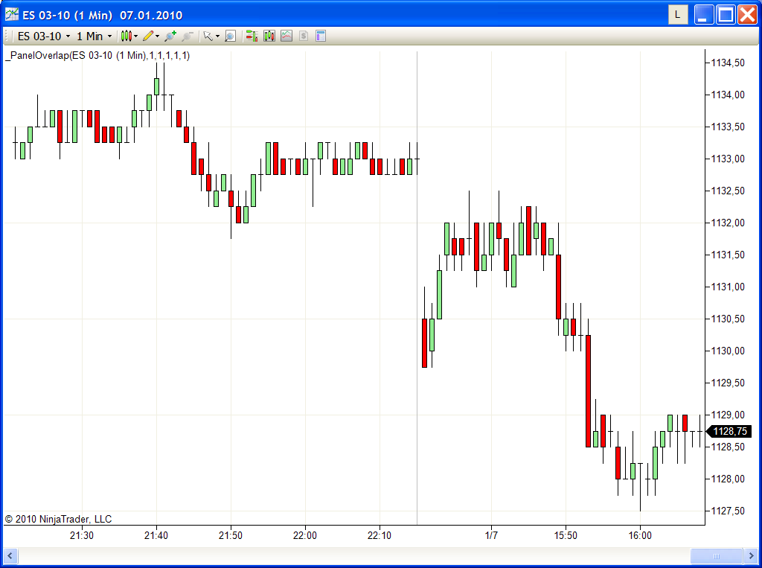Click the scroll left arrow of the horizontal scrollbar
762x568 pixels.
click(x=10, y=555)
